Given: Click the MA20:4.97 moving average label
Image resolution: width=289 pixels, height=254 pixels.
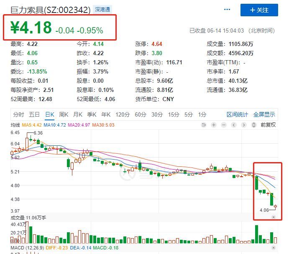Looking at the screenshot, I should (79, 125).
